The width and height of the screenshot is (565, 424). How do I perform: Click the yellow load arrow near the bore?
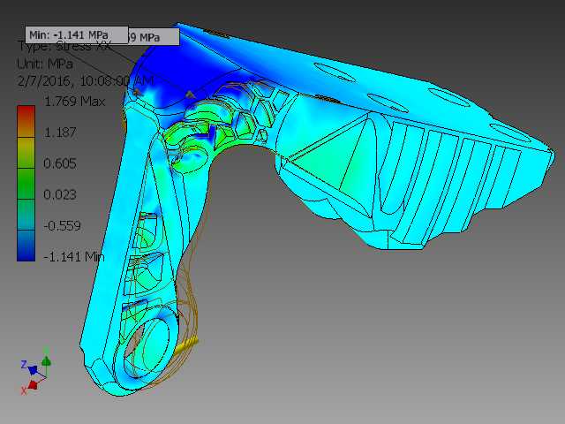186,344
